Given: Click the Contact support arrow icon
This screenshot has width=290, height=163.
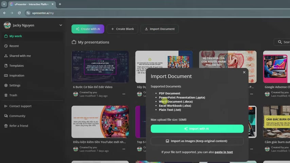Looking at the screenshot, I should pos(6,106).
